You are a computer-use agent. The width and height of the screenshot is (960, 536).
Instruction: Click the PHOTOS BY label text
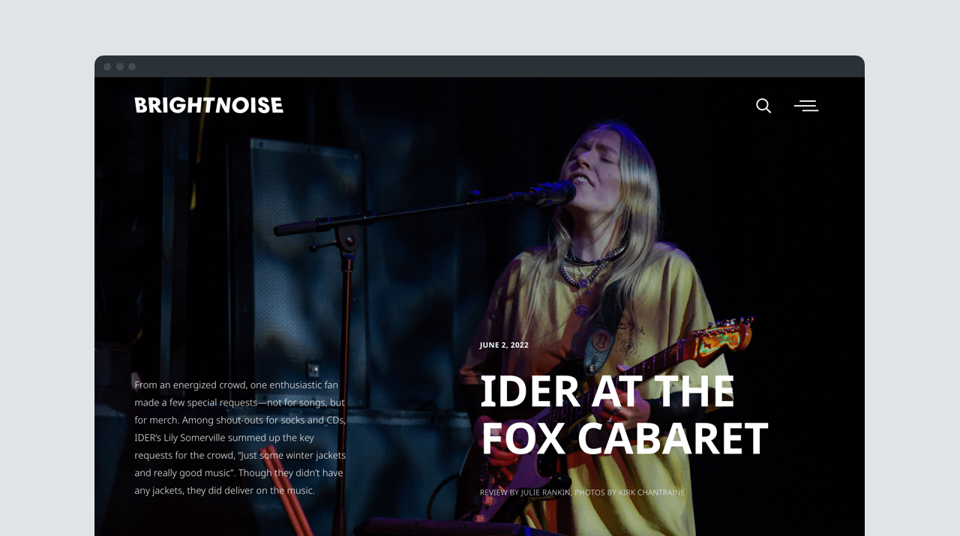click(595, 493)
